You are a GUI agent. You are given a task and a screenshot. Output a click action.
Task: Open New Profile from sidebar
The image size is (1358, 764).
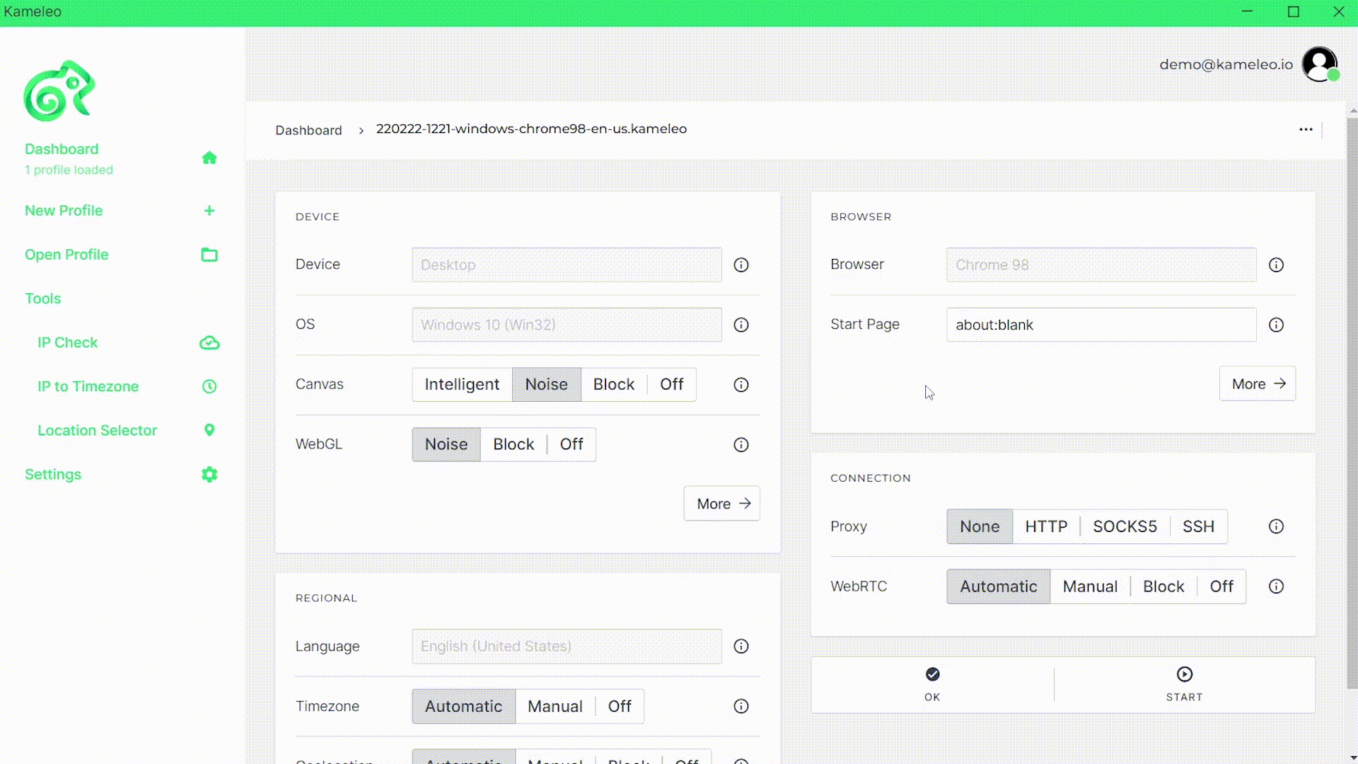(x=64, y=210)
